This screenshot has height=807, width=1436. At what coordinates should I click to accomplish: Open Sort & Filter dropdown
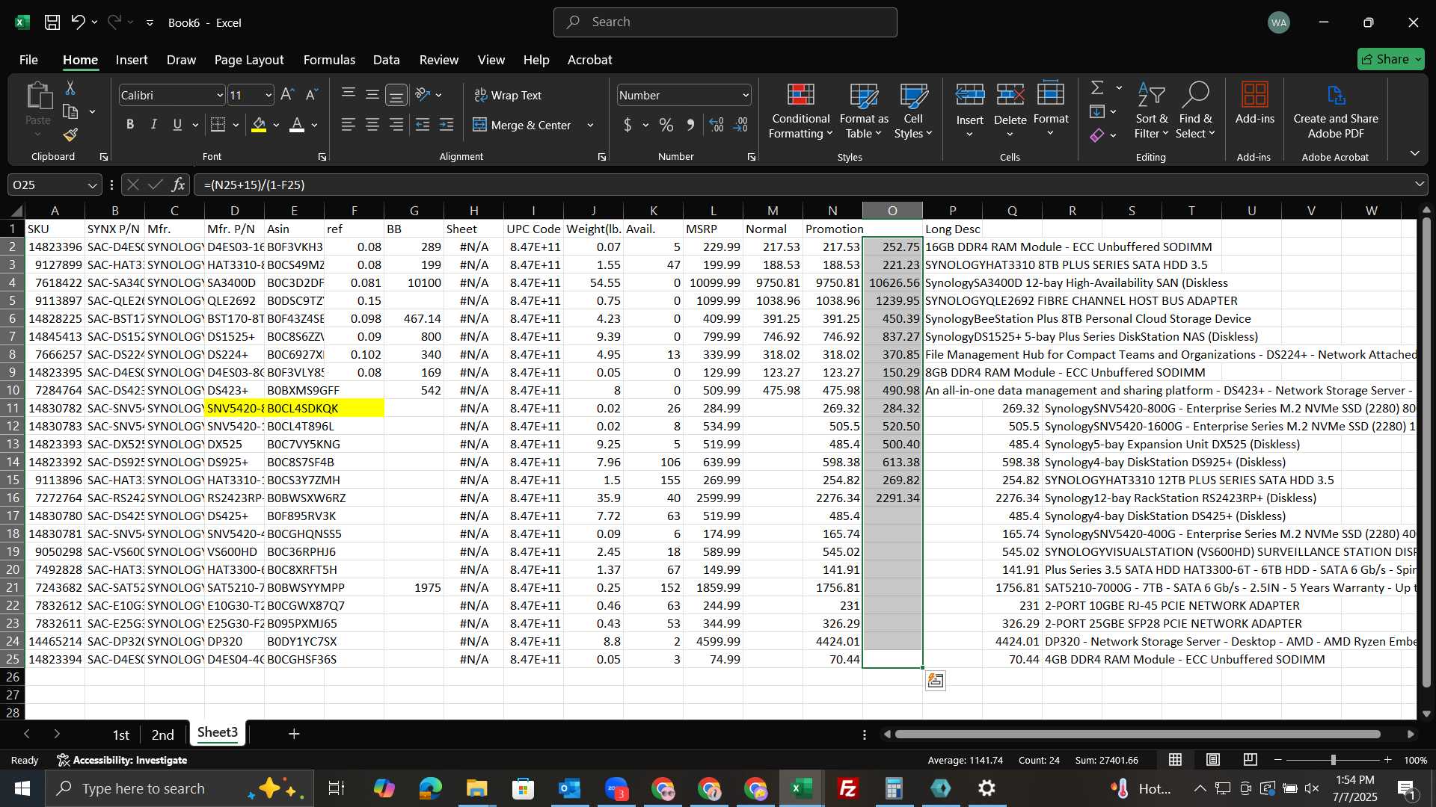pos(1151,111)
